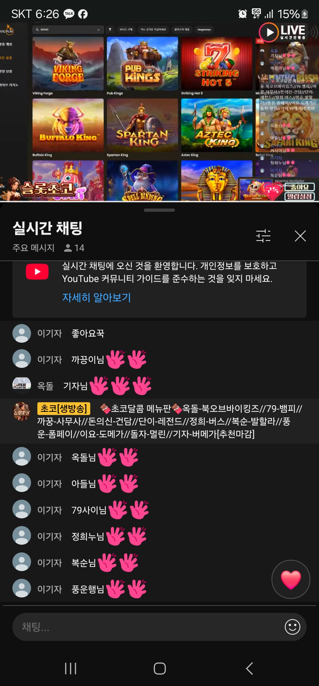Open the live chat filter settings icon
Image resolution: width=319 pixels, height=686 pixels.
[263, 236]
